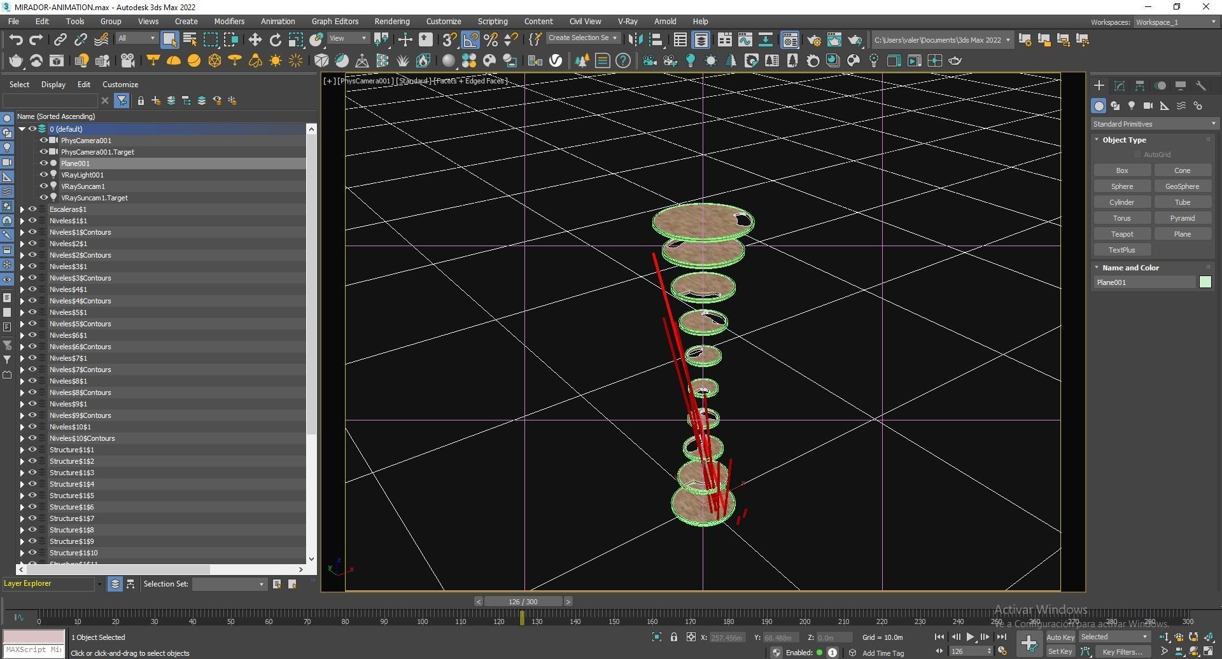Screen dimensions: 1222x659
Task: Open the selection filter All dropdown
Action: coord(136,38)
